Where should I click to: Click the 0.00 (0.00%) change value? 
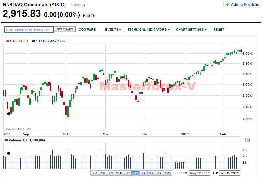(62, 15)
